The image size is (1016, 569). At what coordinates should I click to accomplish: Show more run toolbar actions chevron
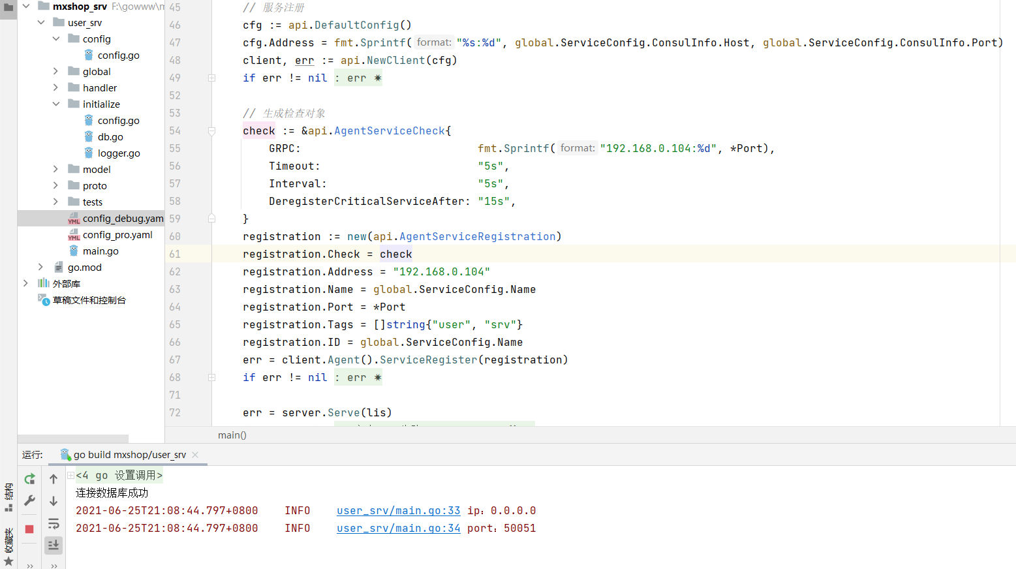[30, 565]
